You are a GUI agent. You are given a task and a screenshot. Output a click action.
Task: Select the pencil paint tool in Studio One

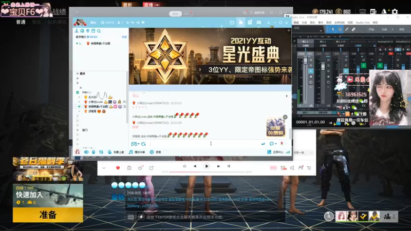(346, 29)
